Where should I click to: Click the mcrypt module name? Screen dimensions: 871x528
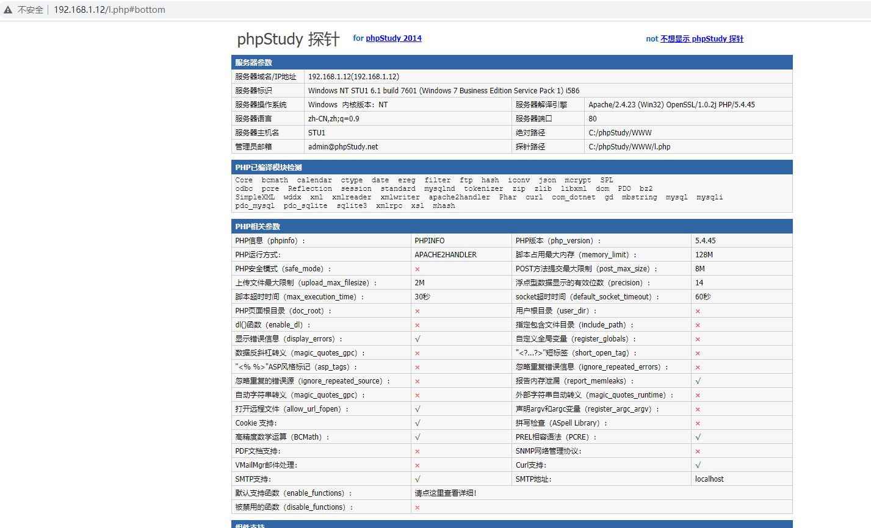tap(577, 180)
